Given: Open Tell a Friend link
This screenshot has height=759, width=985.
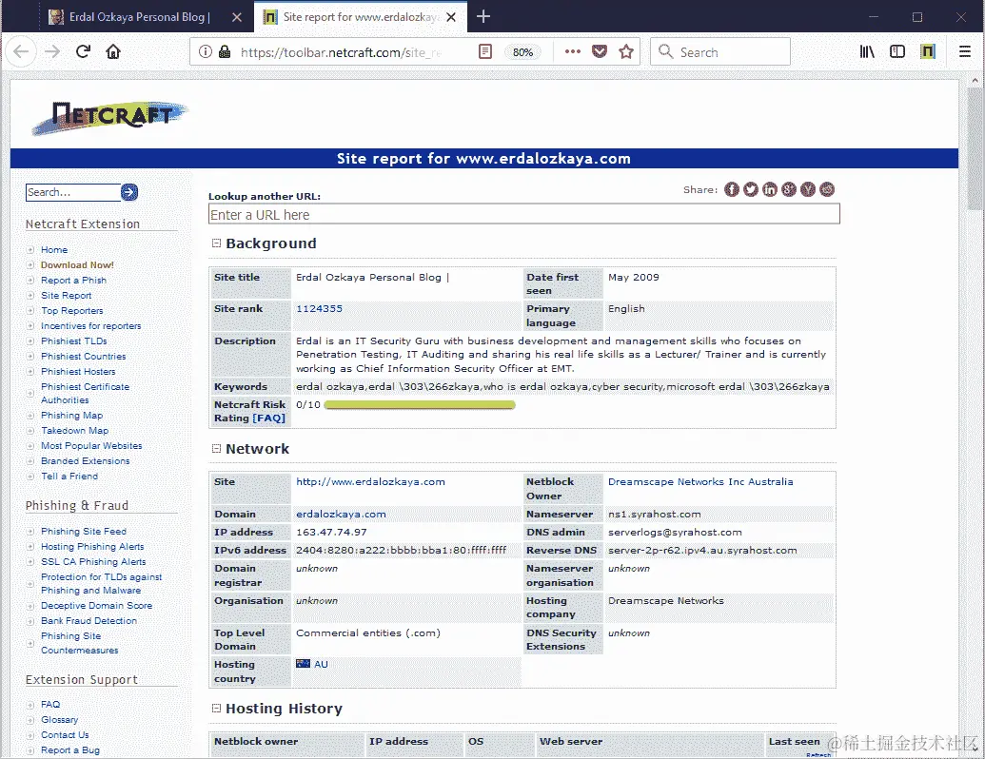Looking at the screenshot, I should click(69, 476).
